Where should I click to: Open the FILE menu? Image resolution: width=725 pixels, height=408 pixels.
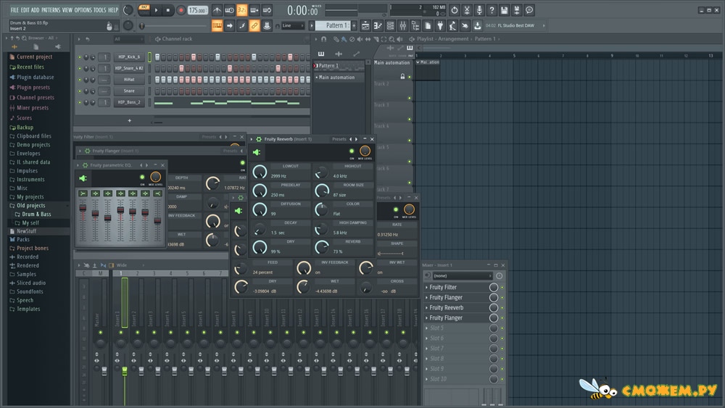point(14,9)
